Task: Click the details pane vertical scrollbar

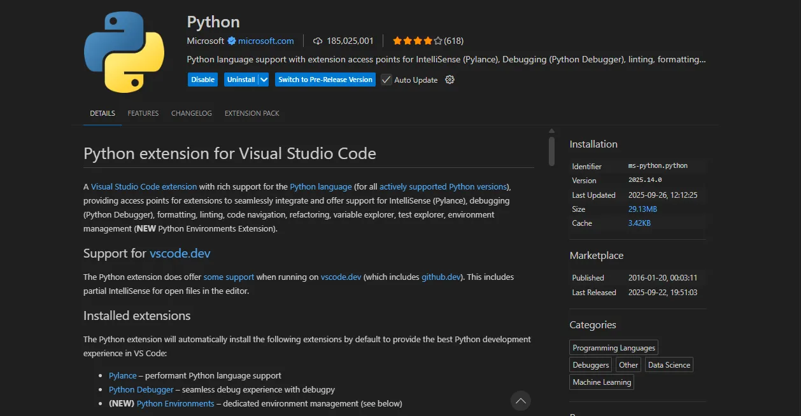Action: pos(551,151)
